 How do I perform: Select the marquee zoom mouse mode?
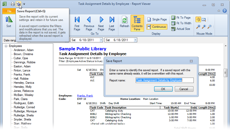click(204, 19)
